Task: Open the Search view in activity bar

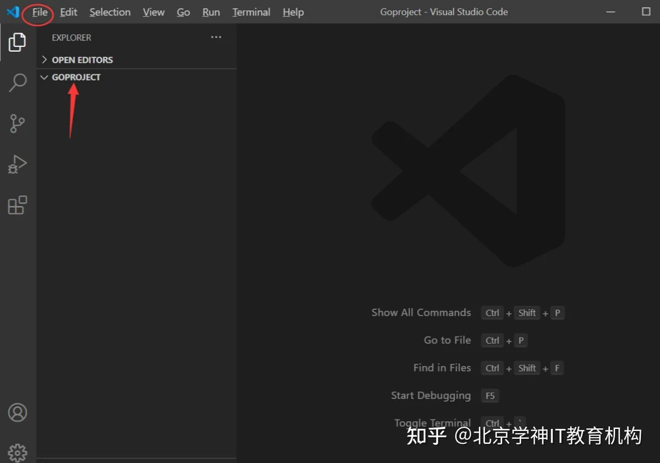Action: pyautogui.click(x=18, y=82)
